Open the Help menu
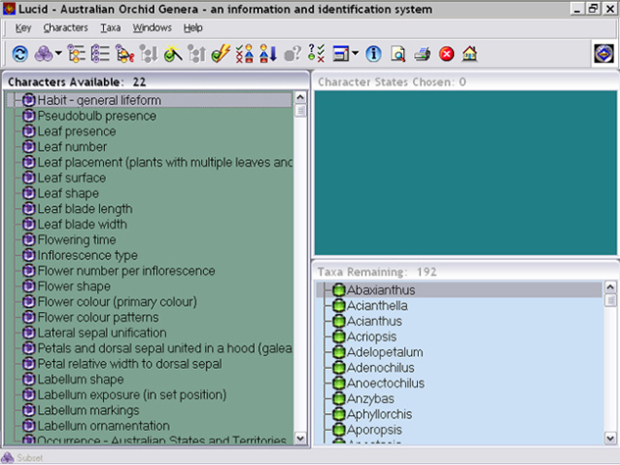The width and height of the screenshot is (620, 465). coord(193,27)
